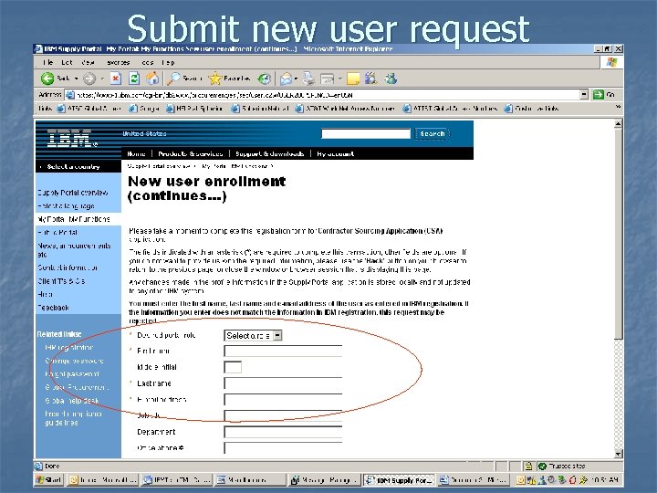Click the Forward arrow toolbar button
Viewport: 657px width, 493px height.
point(89,79)
